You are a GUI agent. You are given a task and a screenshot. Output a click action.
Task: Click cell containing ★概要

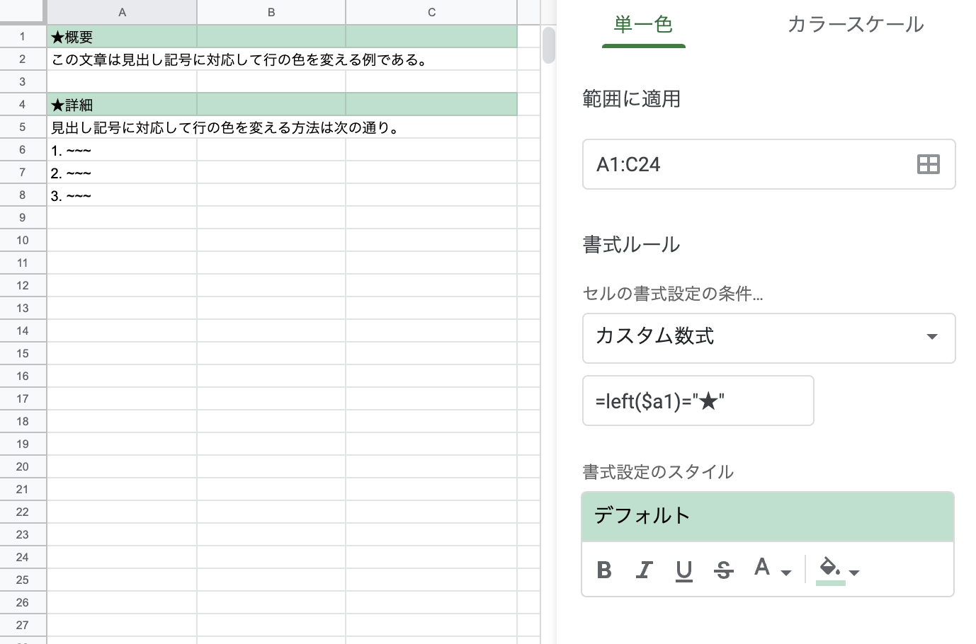click(122, 36)
